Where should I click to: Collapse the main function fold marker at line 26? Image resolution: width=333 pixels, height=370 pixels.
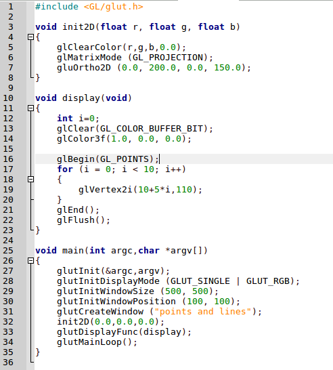click(x=31, y=261)
